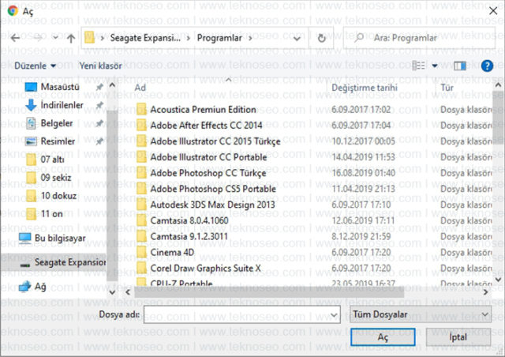This screenshot has width=505, height=357.
Task: Click the pin icon next to Belgeler
Action: point(99,123)
